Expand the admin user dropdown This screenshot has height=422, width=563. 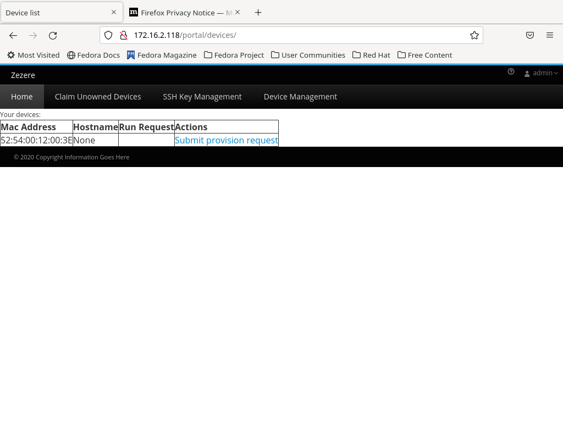541,73
